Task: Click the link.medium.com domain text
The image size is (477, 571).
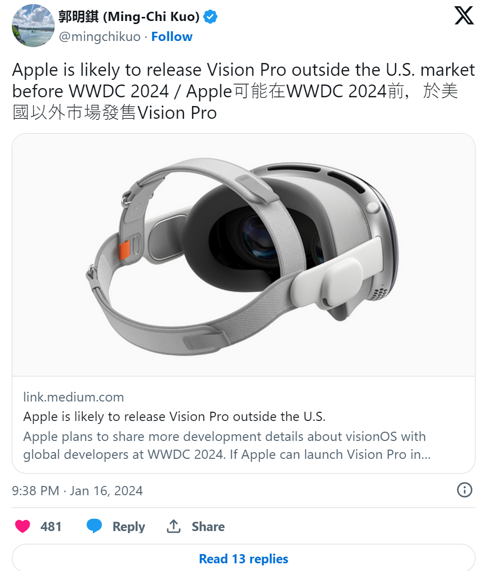Action: pyautogui.click(x=73, y=397)
